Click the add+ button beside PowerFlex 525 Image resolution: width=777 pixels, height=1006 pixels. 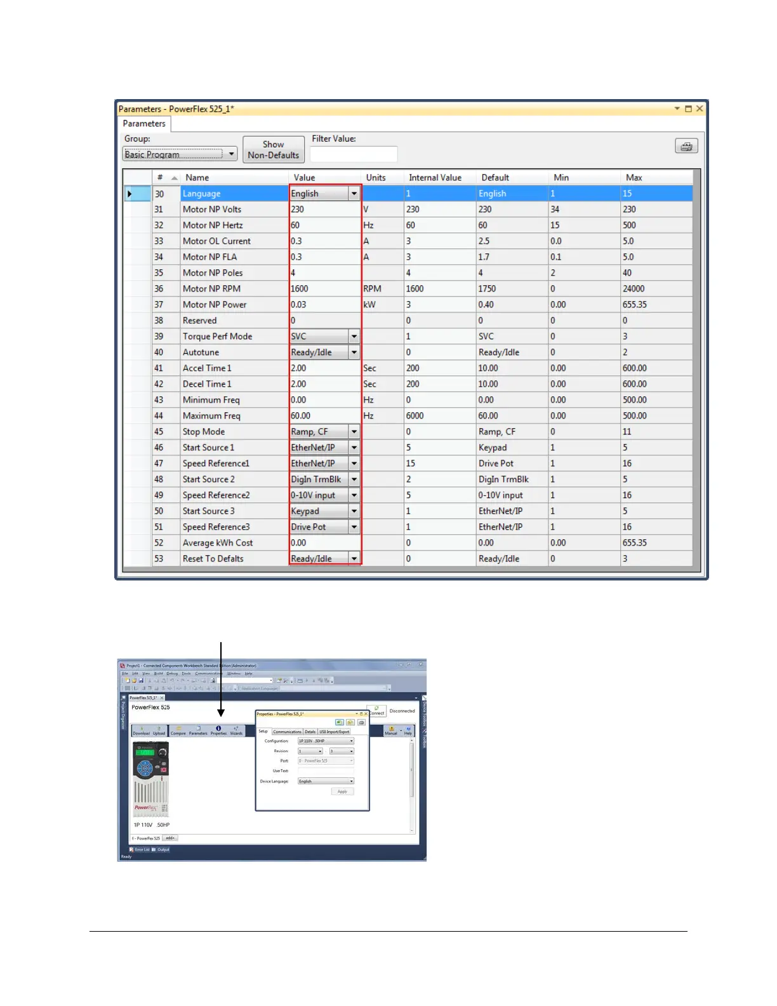coord(170,838)
